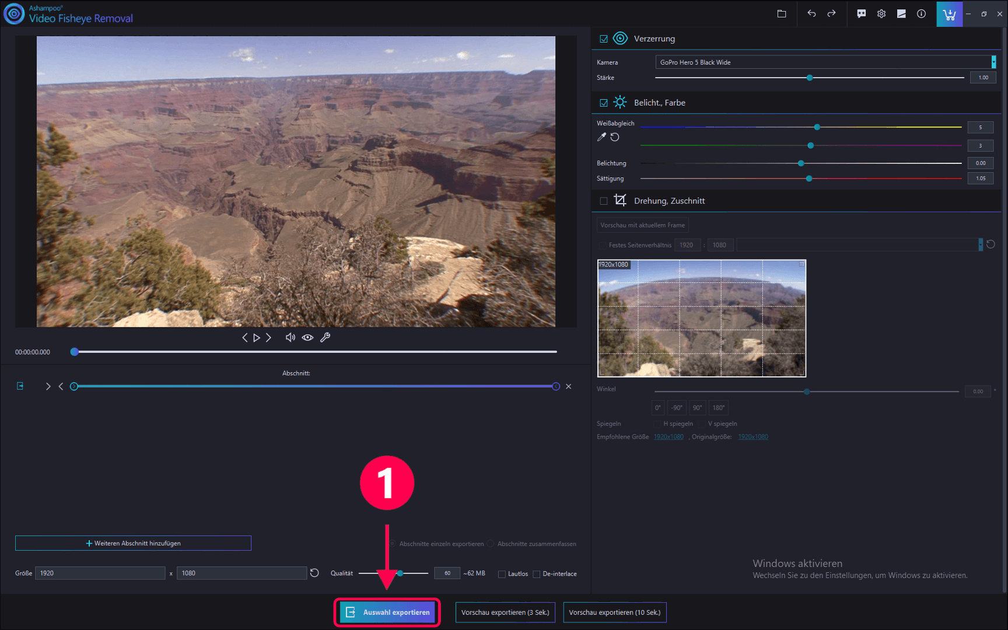Click the Drehung, Zuschnitt crop icon
Screen dimensions: 1008x630
[620, 201]
